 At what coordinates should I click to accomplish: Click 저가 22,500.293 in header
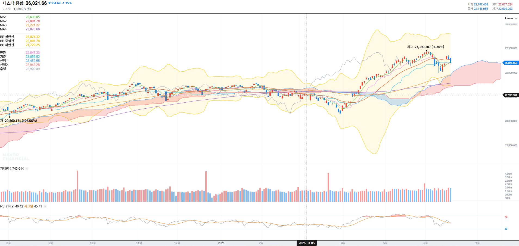point(502,9)
